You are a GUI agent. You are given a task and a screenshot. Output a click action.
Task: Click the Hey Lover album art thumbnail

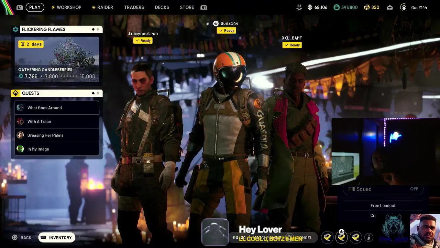(215, 232)
